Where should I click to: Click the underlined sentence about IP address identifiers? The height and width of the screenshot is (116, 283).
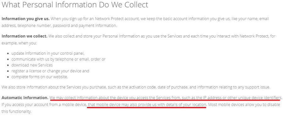point(165,98)
